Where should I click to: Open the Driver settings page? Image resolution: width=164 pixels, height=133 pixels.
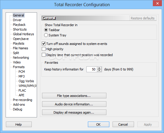(x=17, y=20)
